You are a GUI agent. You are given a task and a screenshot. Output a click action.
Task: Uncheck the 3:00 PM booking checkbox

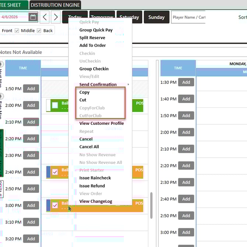(55, 205)
